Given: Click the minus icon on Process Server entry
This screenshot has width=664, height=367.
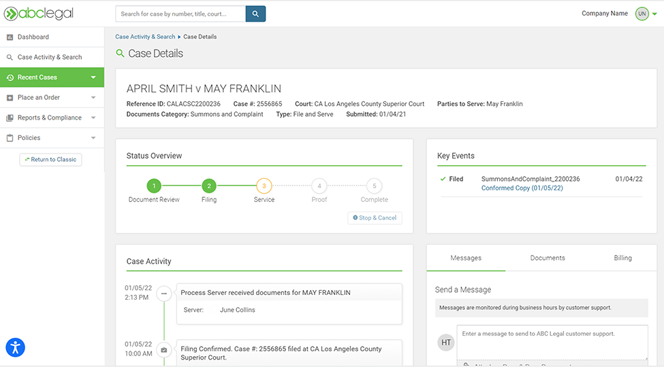Looking at the screenshot, I should point(163,294).
